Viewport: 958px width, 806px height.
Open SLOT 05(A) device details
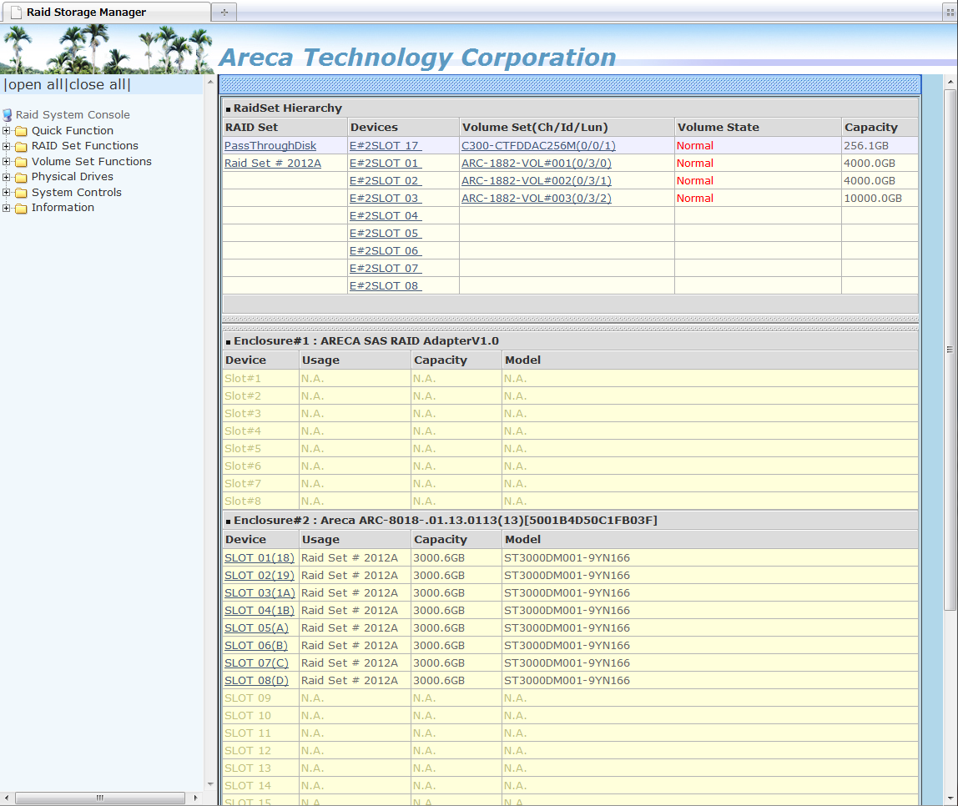click(256, 628)
